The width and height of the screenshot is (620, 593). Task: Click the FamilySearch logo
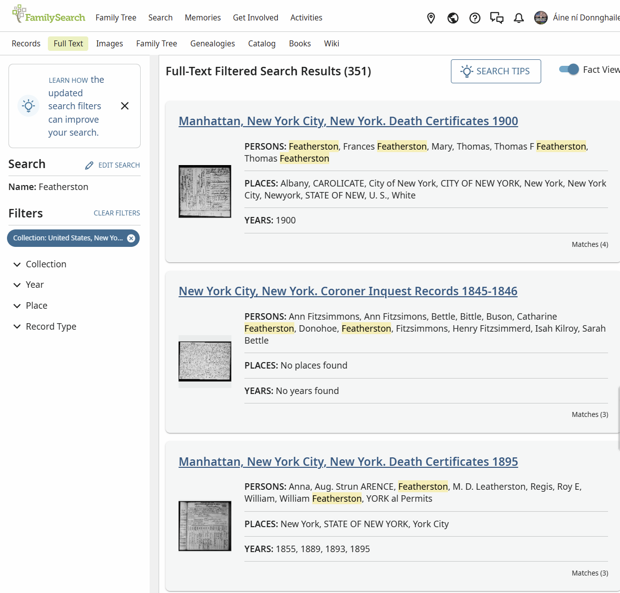pos(48,15)
